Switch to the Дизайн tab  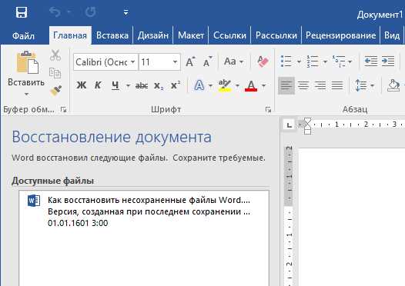pos(153,35)
